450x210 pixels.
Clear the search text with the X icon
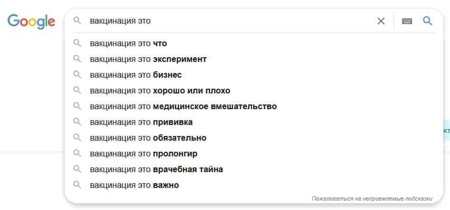[x=381, y=21]
